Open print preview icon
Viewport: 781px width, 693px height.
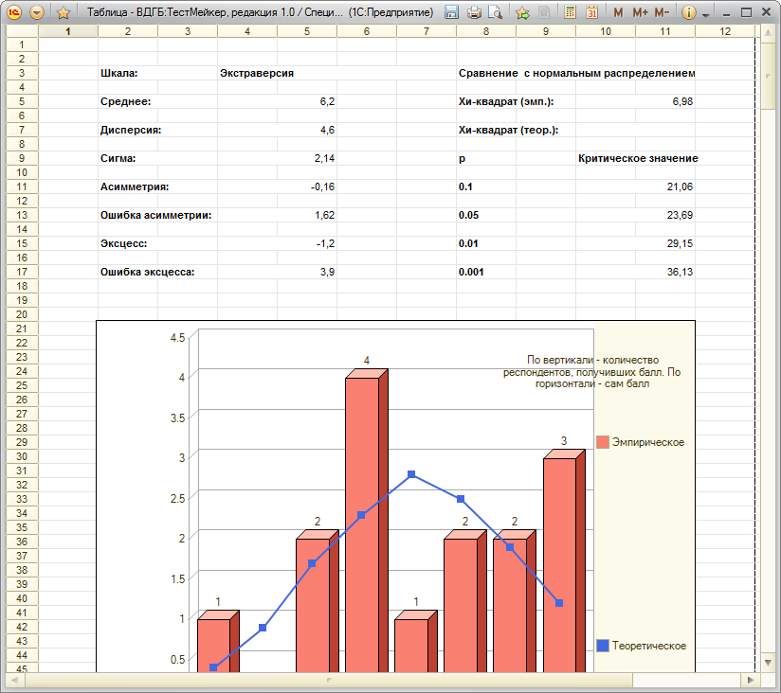coord(495,12)
